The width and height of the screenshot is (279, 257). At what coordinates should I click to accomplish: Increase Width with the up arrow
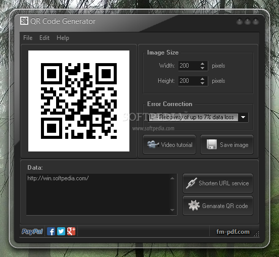[x=202, y=64]
